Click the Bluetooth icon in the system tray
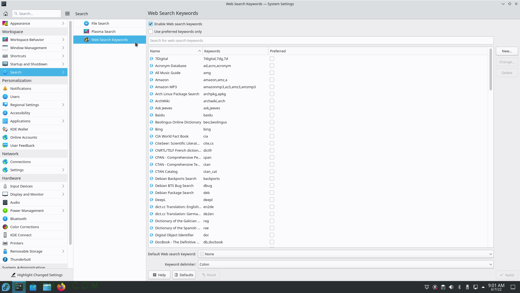 (x=459, y=287)
